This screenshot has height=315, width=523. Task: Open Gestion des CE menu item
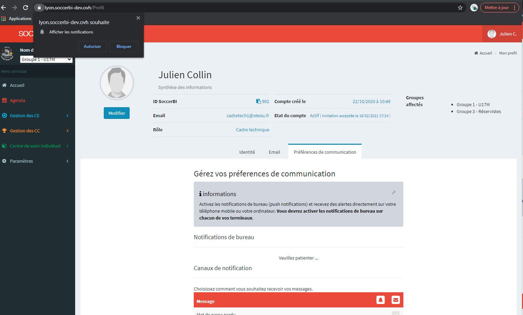(x=24, y=115)
